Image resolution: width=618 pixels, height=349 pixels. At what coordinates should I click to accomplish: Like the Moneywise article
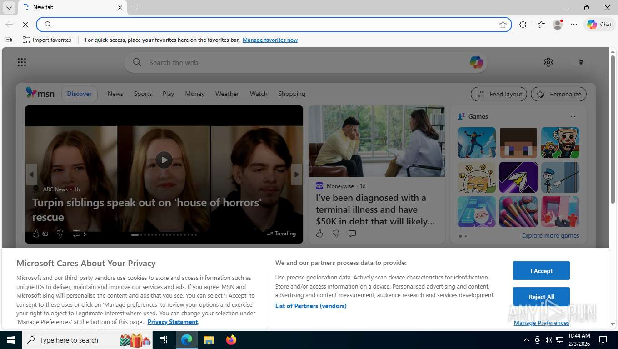[319, 234]
